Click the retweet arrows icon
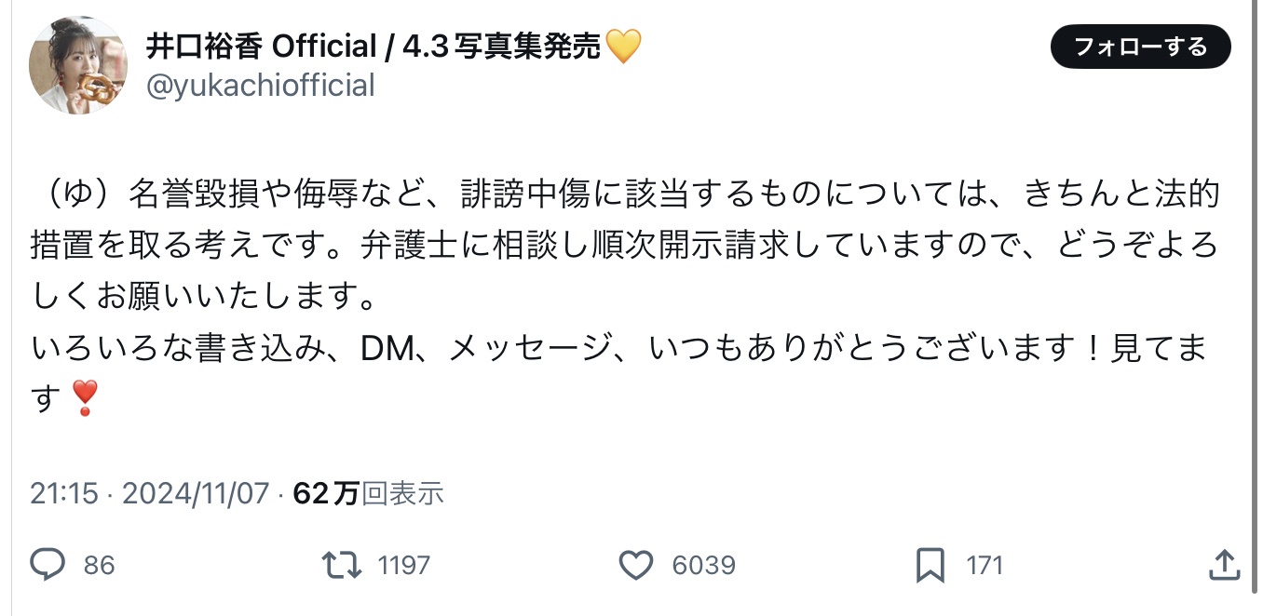Viewport: 1263px width, 616px height. (341, 564)
